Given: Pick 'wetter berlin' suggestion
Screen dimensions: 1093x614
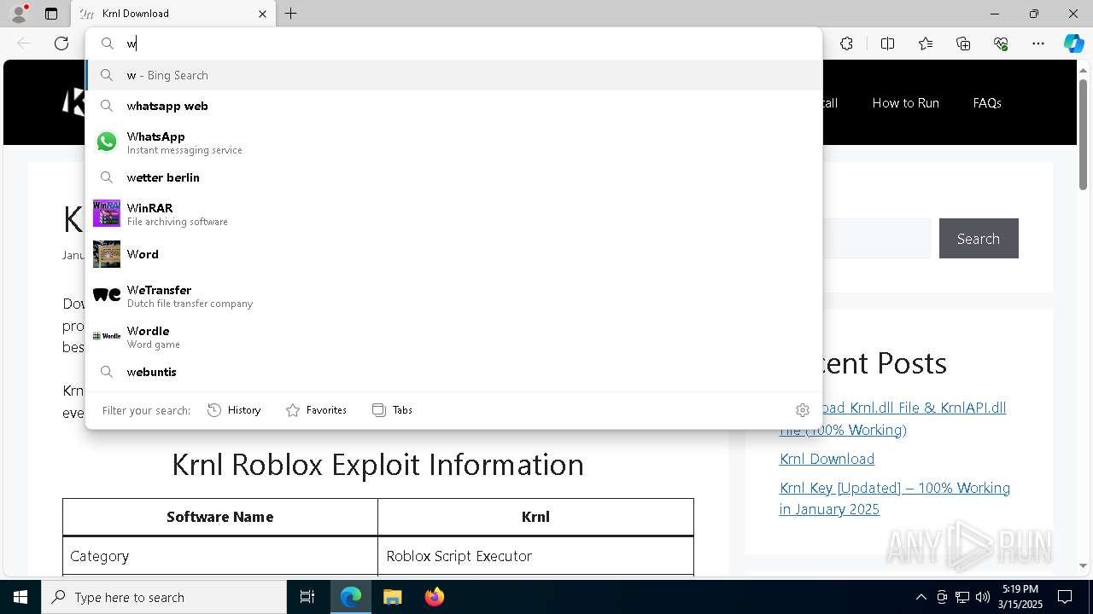Looking at the screenshot, I should coord(453,177).
